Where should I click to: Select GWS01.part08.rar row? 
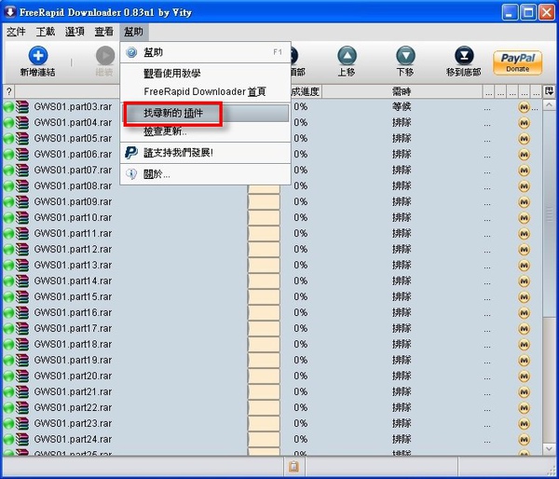click(x=273, y=185)
